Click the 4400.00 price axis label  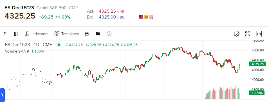258,60
